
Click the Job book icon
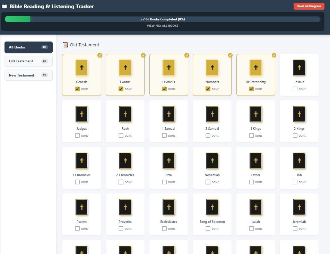click(299, 161)
